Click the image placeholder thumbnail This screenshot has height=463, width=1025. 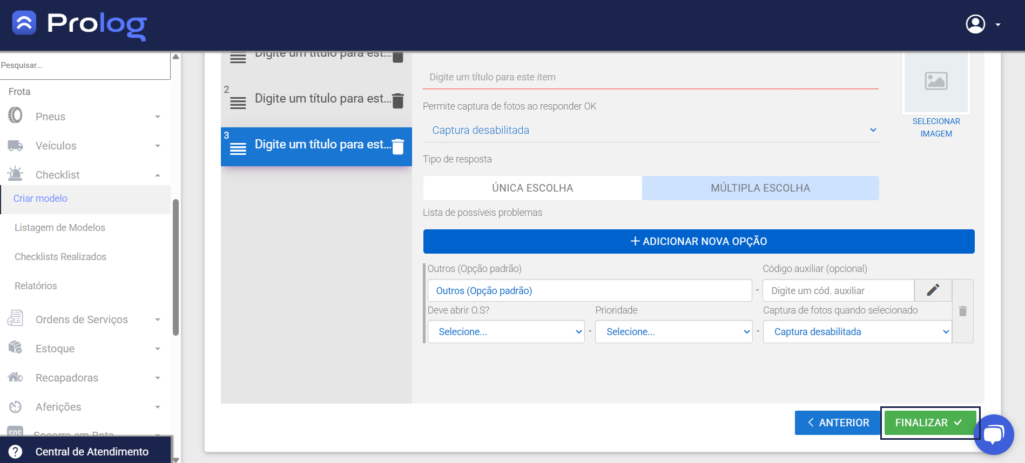click(x=936, y=81)
